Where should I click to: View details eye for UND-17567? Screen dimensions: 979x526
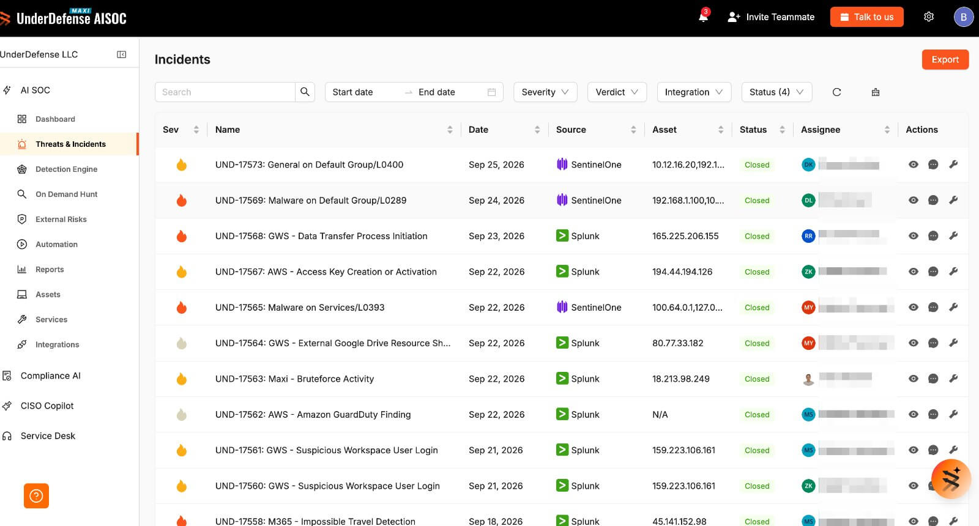[914, 272]
